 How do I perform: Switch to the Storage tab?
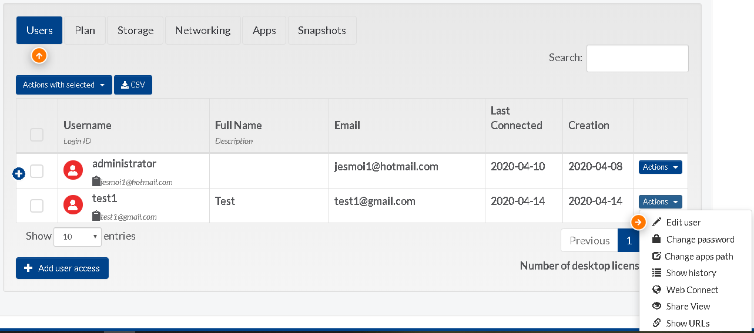(135, 31)
